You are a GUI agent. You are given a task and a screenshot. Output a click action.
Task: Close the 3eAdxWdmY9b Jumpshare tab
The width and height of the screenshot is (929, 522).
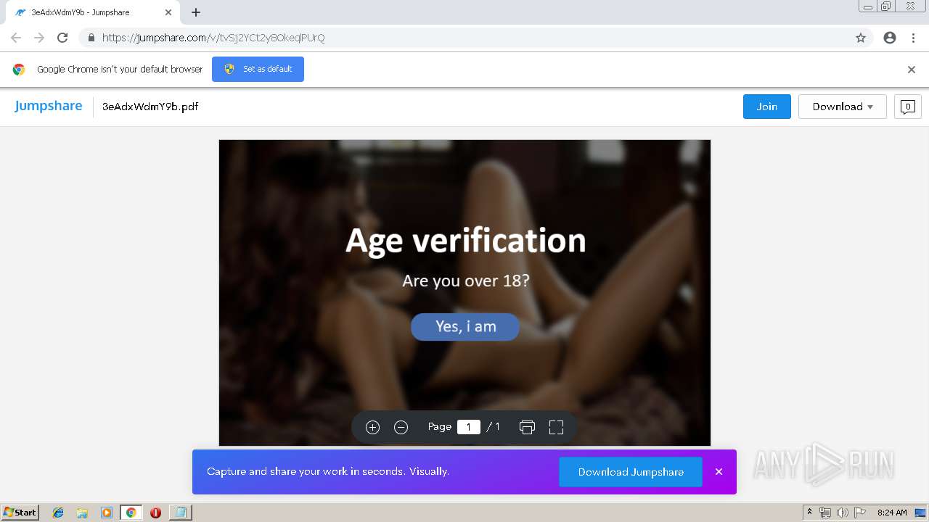pyautogui.click(x=168, y=12)
